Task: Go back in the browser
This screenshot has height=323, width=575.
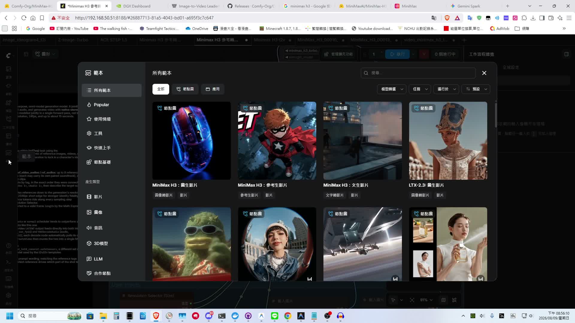Action: coord(6,18)
